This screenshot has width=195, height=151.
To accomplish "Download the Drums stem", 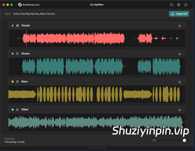I will tap(180, 54).
